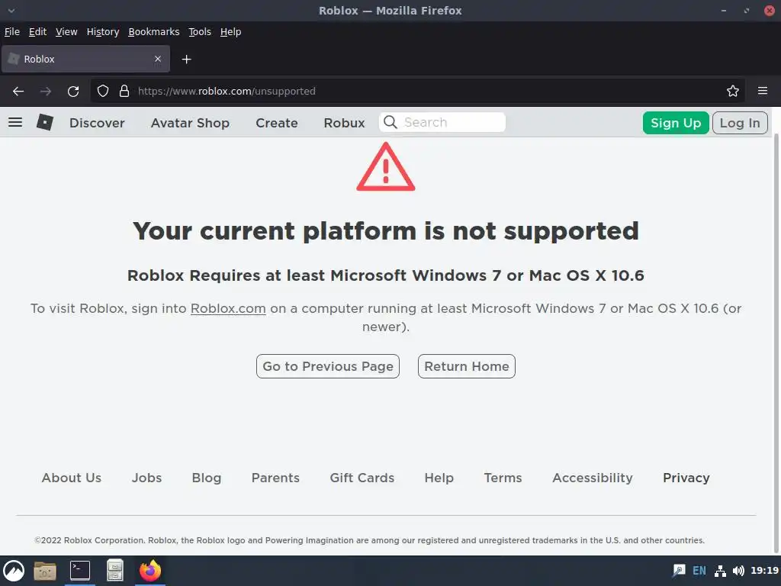Click the forward navigation arrow
781x586 pixels.
tap(45, 92)
